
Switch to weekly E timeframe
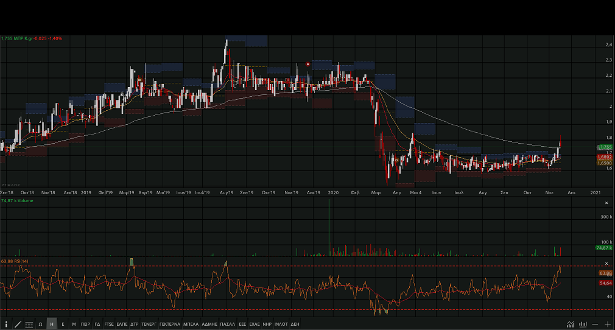coord(63,324)
